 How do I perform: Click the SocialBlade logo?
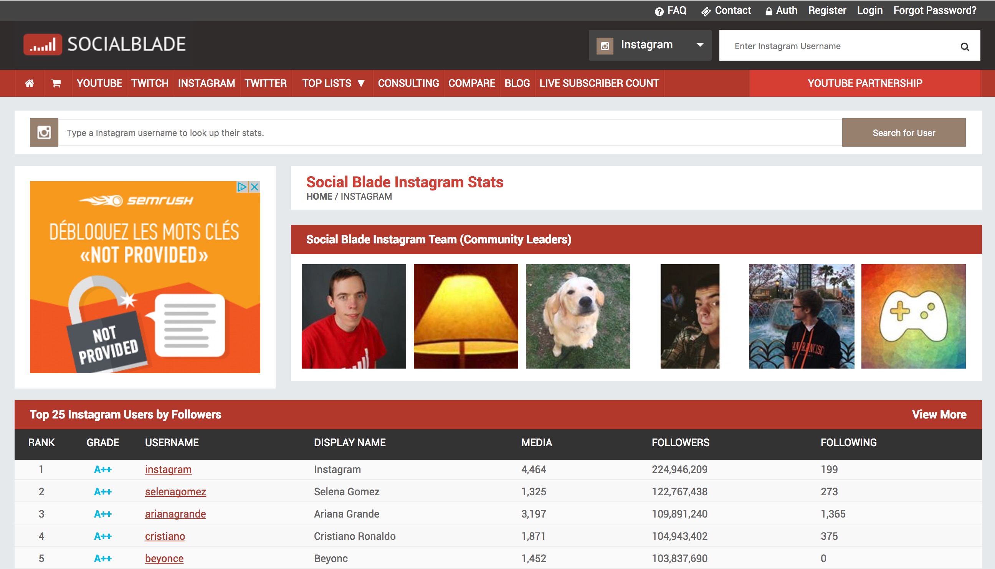[x=104, y=44]
